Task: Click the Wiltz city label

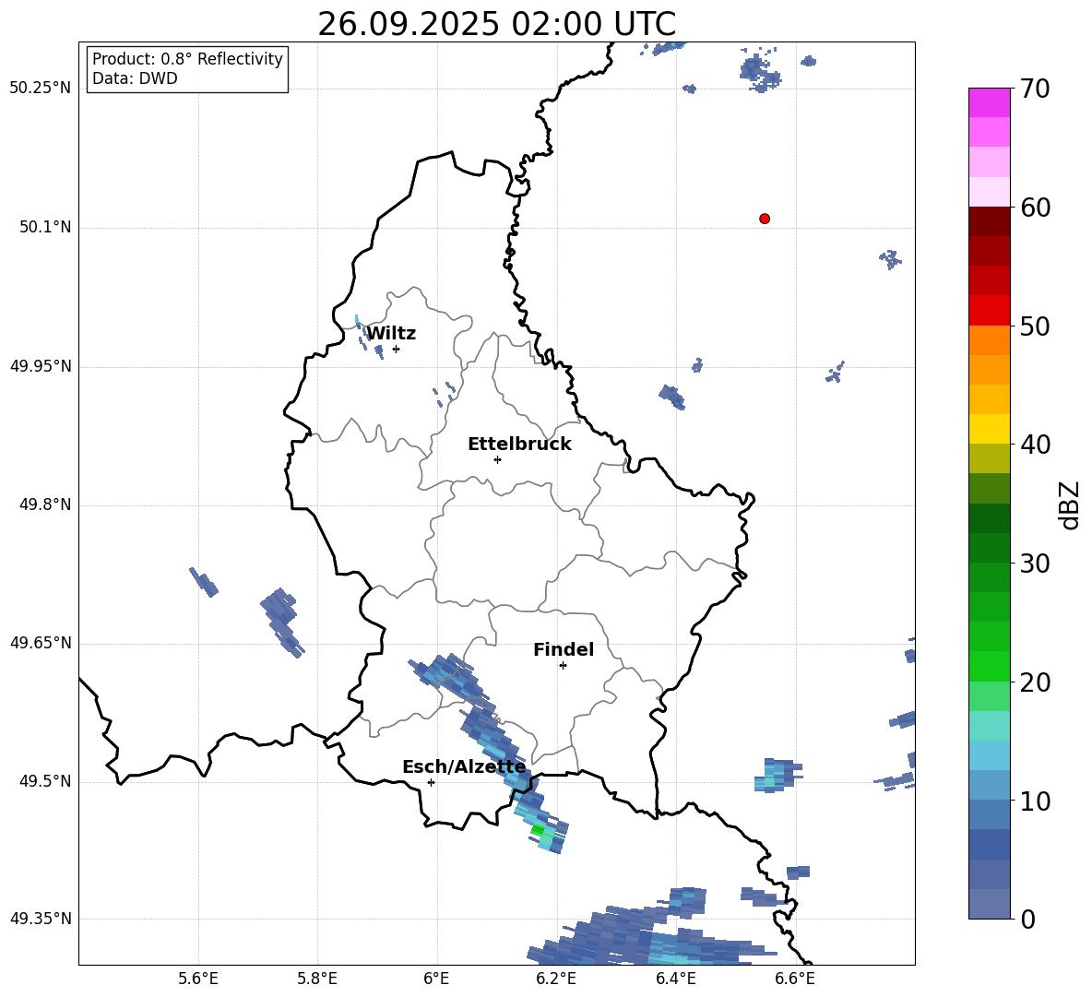Action: 391,334
